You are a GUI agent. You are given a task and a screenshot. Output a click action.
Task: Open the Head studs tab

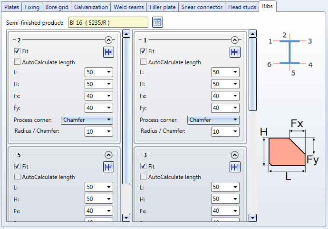(241, 7)
